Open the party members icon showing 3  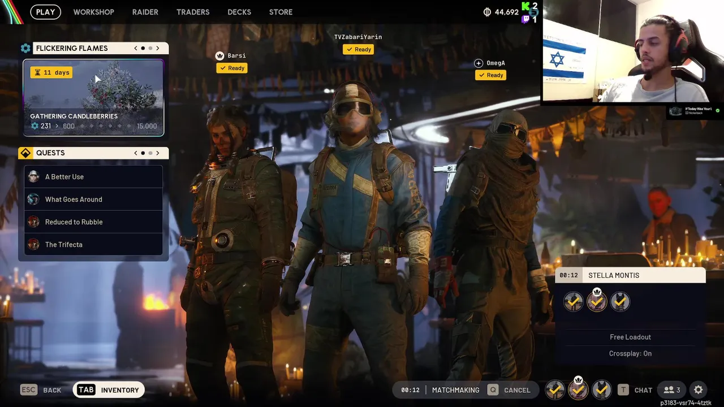tap(672, 390)
